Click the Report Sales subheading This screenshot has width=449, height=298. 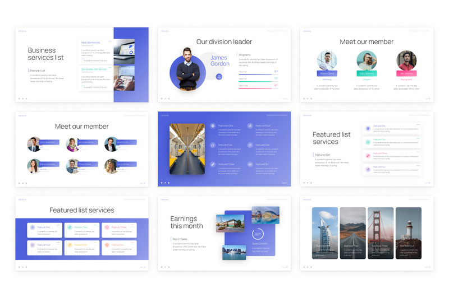pyautogui.click(x=180, y=239)
